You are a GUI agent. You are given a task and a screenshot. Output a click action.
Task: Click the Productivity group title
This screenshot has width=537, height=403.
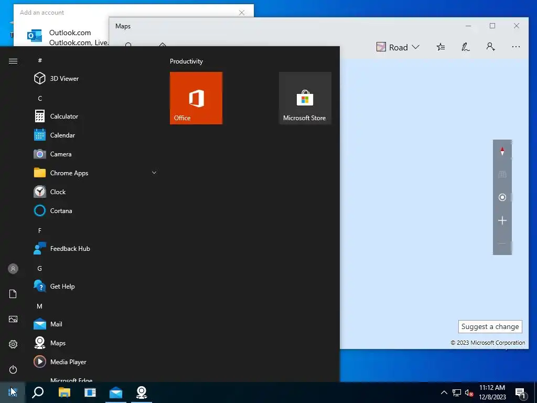tap(186, 61)
